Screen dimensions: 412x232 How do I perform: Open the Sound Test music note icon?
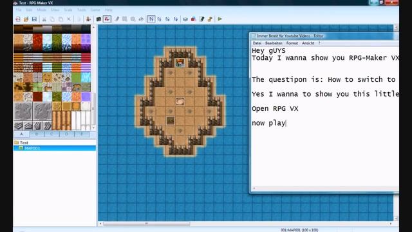[210, 19]
